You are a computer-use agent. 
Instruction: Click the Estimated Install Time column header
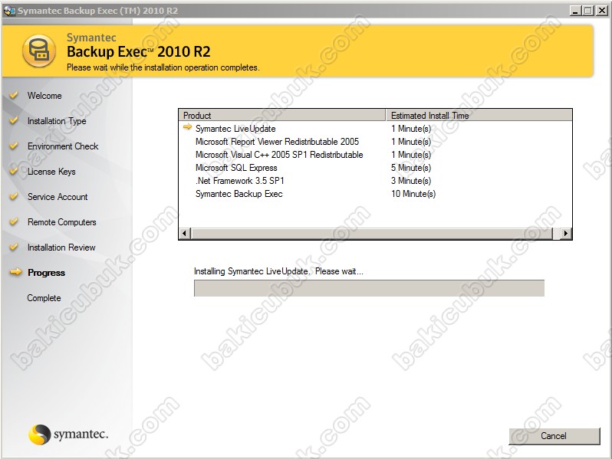click(x=479, y=116)
